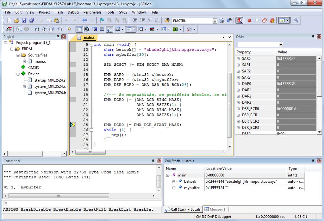The width and height of the screenshot is (324, 221).
Task: Toggle the Call Stack Window icon
Action: pyautogui.click(x=109, y=29)
